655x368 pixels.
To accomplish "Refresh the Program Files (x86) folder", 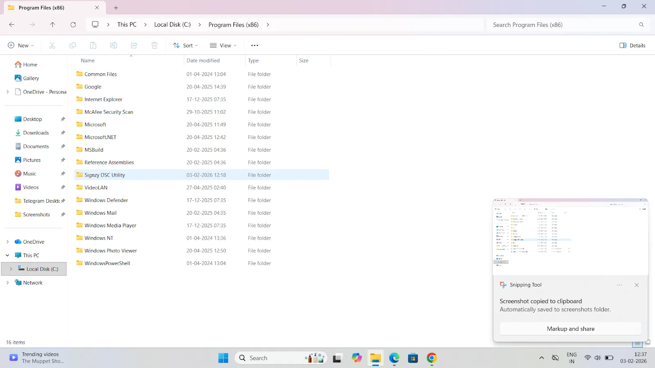I will (73, 25).
